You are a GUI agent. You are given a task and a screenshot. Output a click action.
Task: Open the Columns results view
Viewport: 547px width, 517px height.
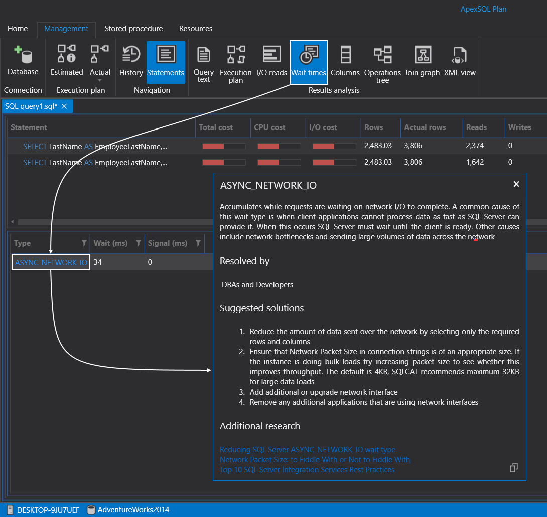345,61
